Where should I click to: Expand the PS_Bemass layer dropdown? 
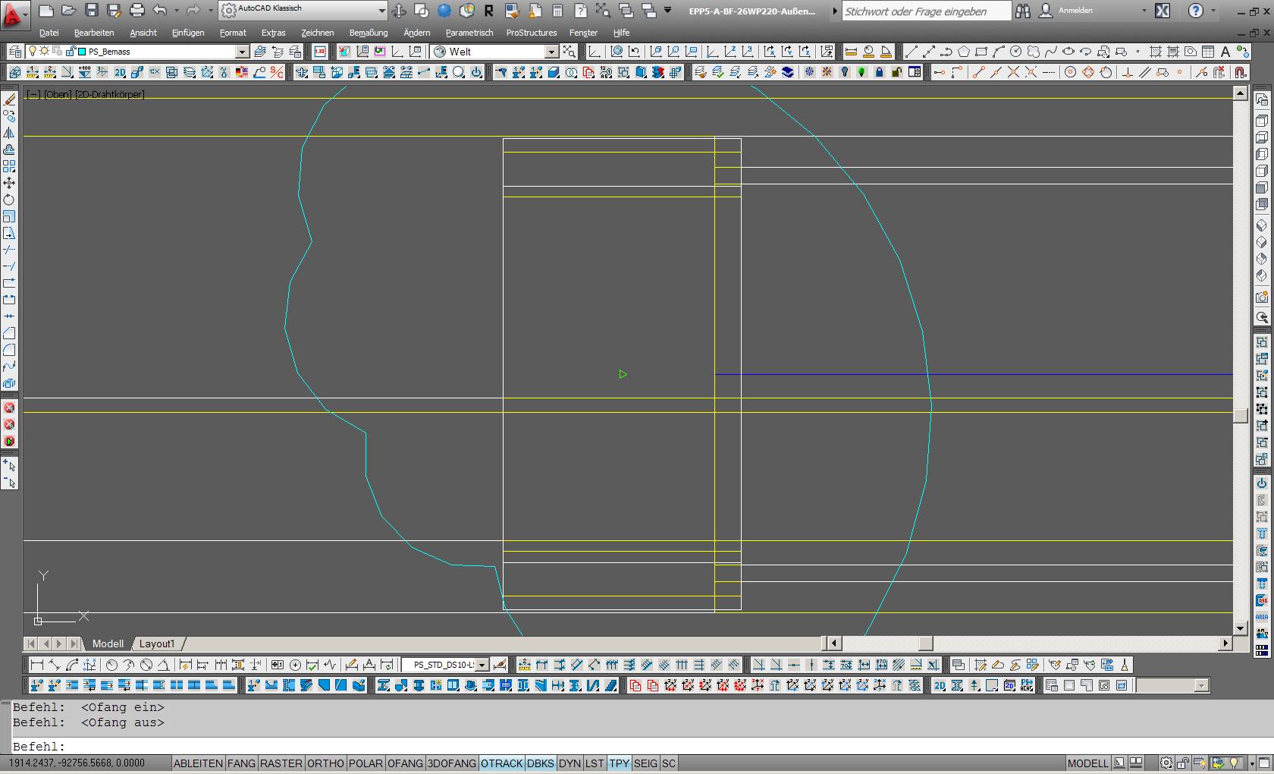(x=242, y=52)
